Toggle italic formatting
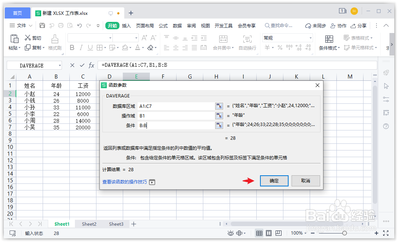The width and height of the screenshot is (398, 242). (x=81, y=47)
